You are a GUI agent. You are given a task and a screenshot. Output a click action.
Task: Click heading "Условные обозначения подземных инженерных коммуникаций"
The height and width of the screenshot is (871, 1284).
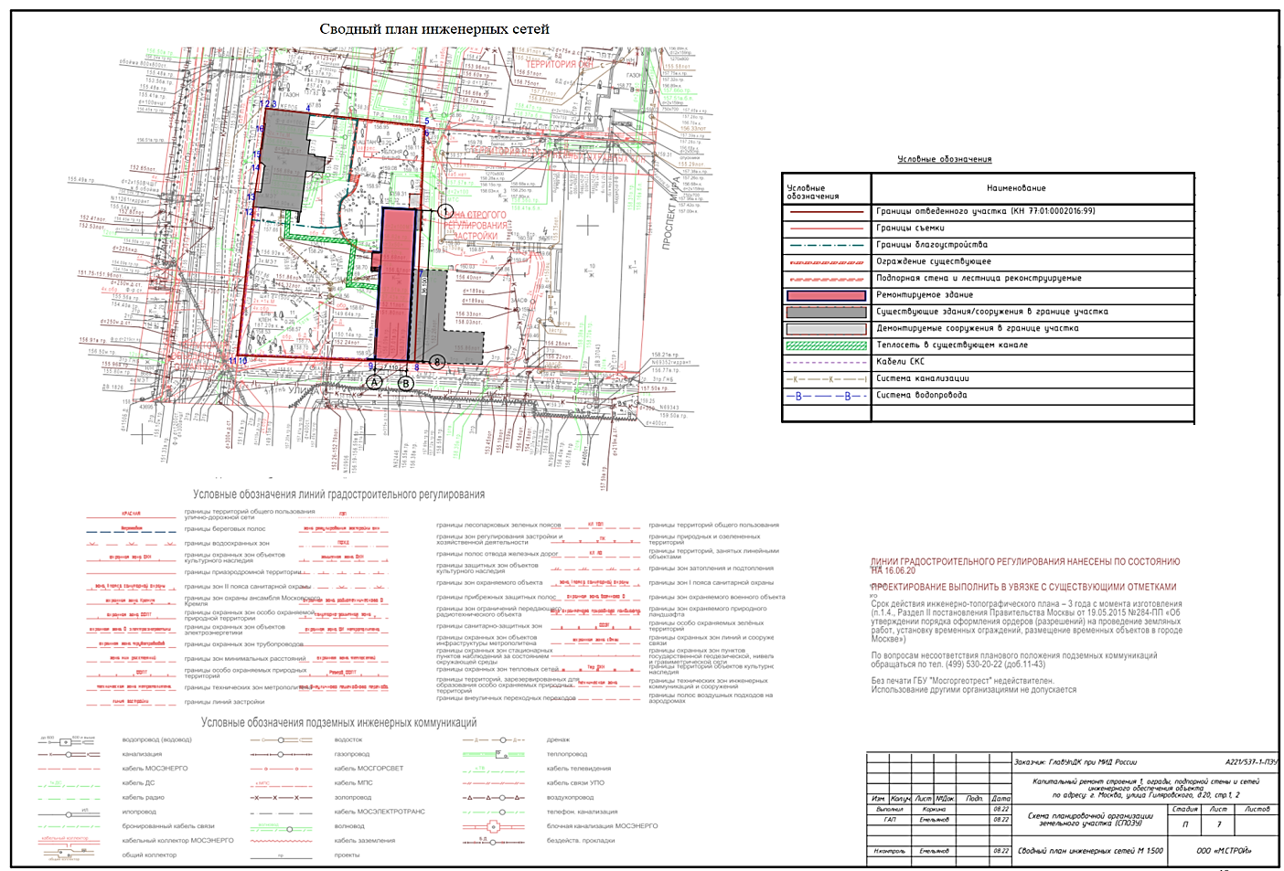[x=339, y=722]
